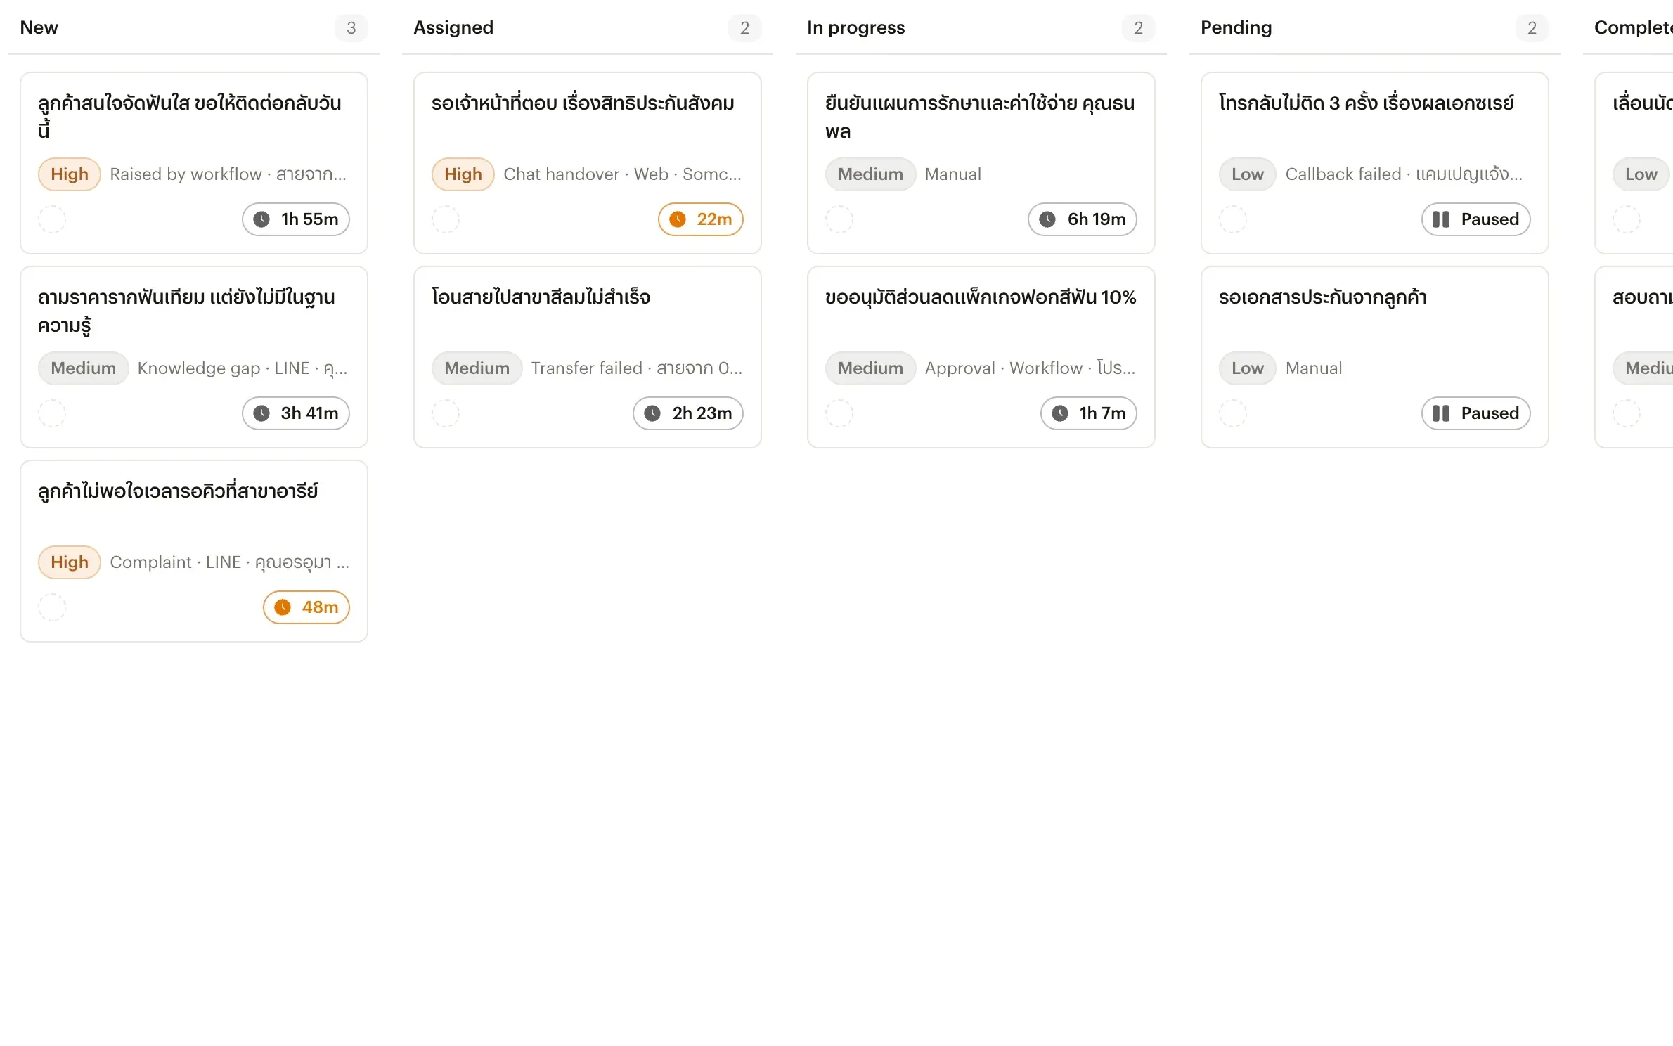
Task: Select the New column header
Action: 39,27
